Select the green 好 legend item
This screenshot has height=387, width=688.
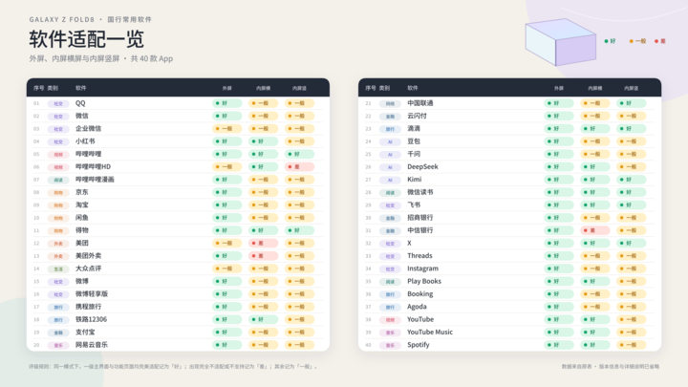click(610, 41)
